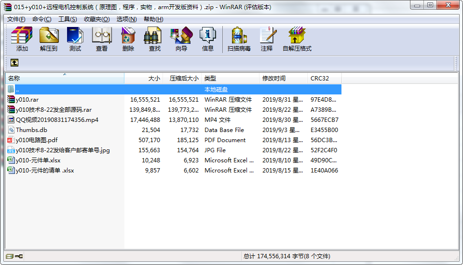Image resolution: width=463 pixels, height=265 pixels.
Task: Click packed size value 185,125
Action: tap(188, 140)
